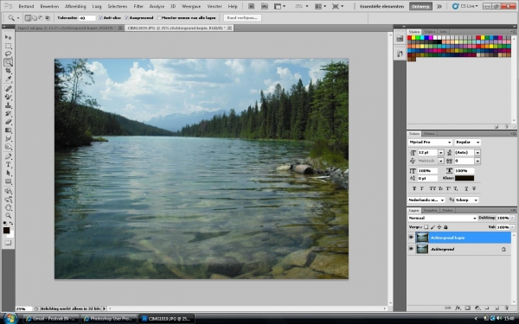Open the Scherp anti-aliasing dropdown

pyautogui.click(x=476, y=200)
